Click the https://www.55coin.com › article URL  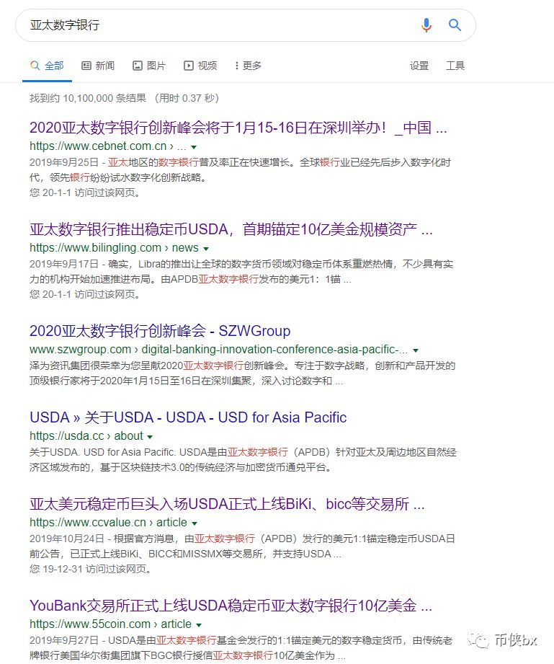click(110, 624)
